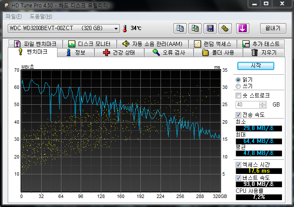This screenshot has width=294, height=207.
Task: Click the copy screenshot to clipboard icon
Action: 195,28
